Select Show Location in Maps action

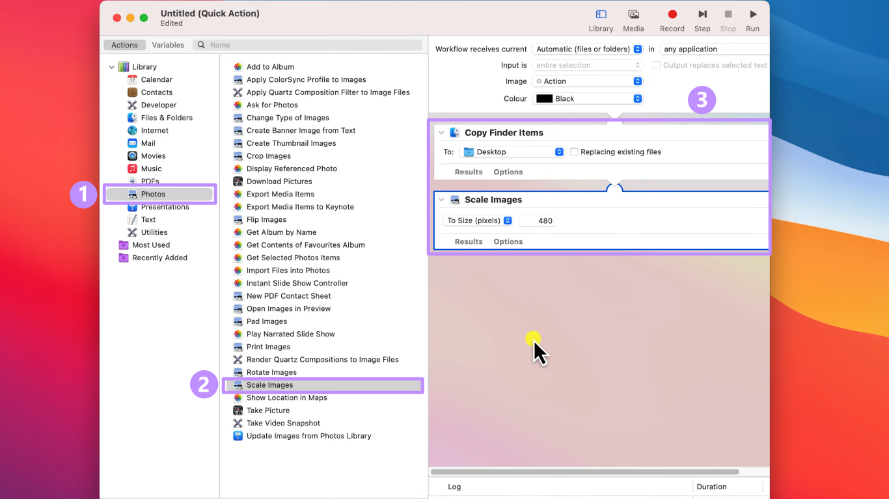[x=286, y=398]
